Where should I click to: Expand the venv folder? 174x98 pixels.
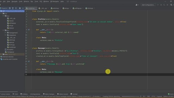1,54
